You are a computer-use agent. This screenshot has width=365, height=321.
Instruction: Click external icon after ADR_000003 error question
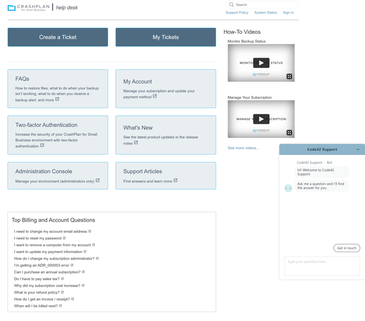click(x=72, y=265)
